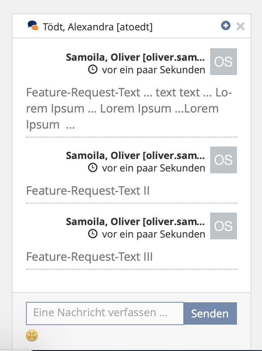The image size is (262, 351).
Task: Click the first message's OS avatar
Action: tap(224, 62)
